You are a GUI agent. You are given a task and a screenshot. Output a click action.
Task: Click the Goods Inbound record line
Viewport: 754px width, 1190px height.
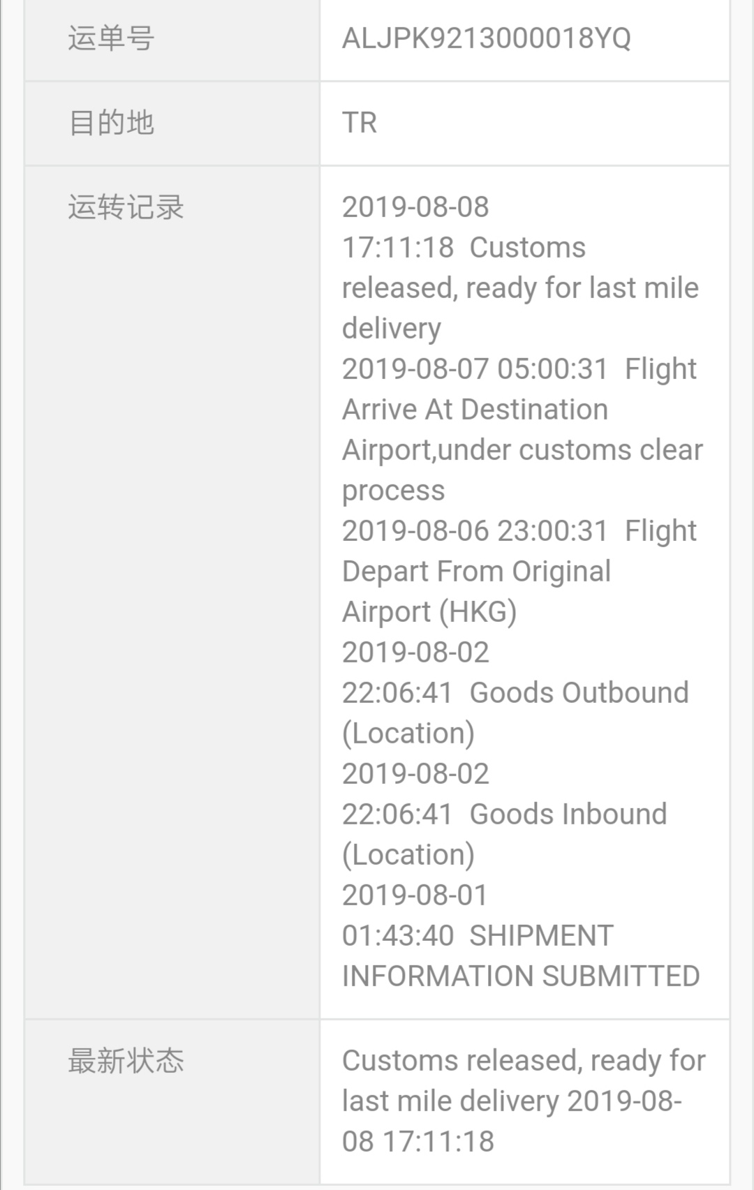click(x=504, y=815)
